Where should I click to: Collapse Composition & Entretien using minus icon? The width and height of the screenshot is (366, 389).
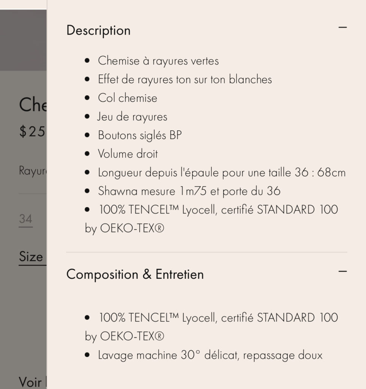[x=342, y=272]
